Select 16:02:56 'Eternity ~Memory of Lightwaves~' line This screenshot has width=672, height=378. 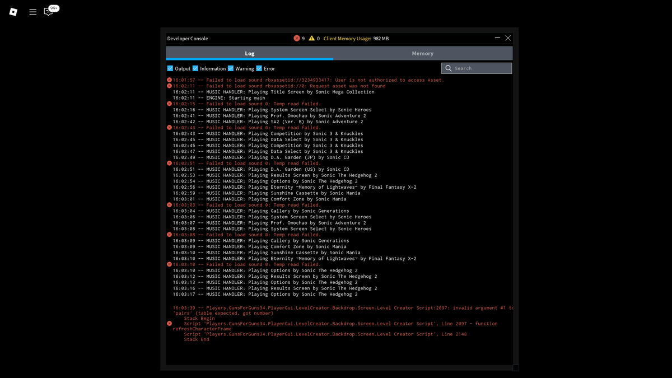tap(295, 187)
